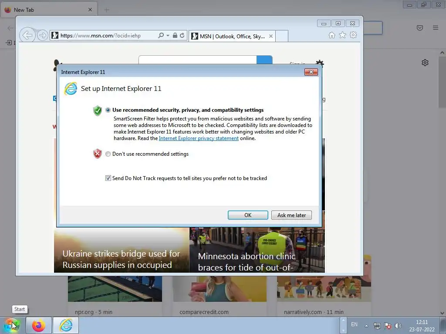Click the IE refresh icon
Screen dimensions: 446x334
click(x=182, y=35)
